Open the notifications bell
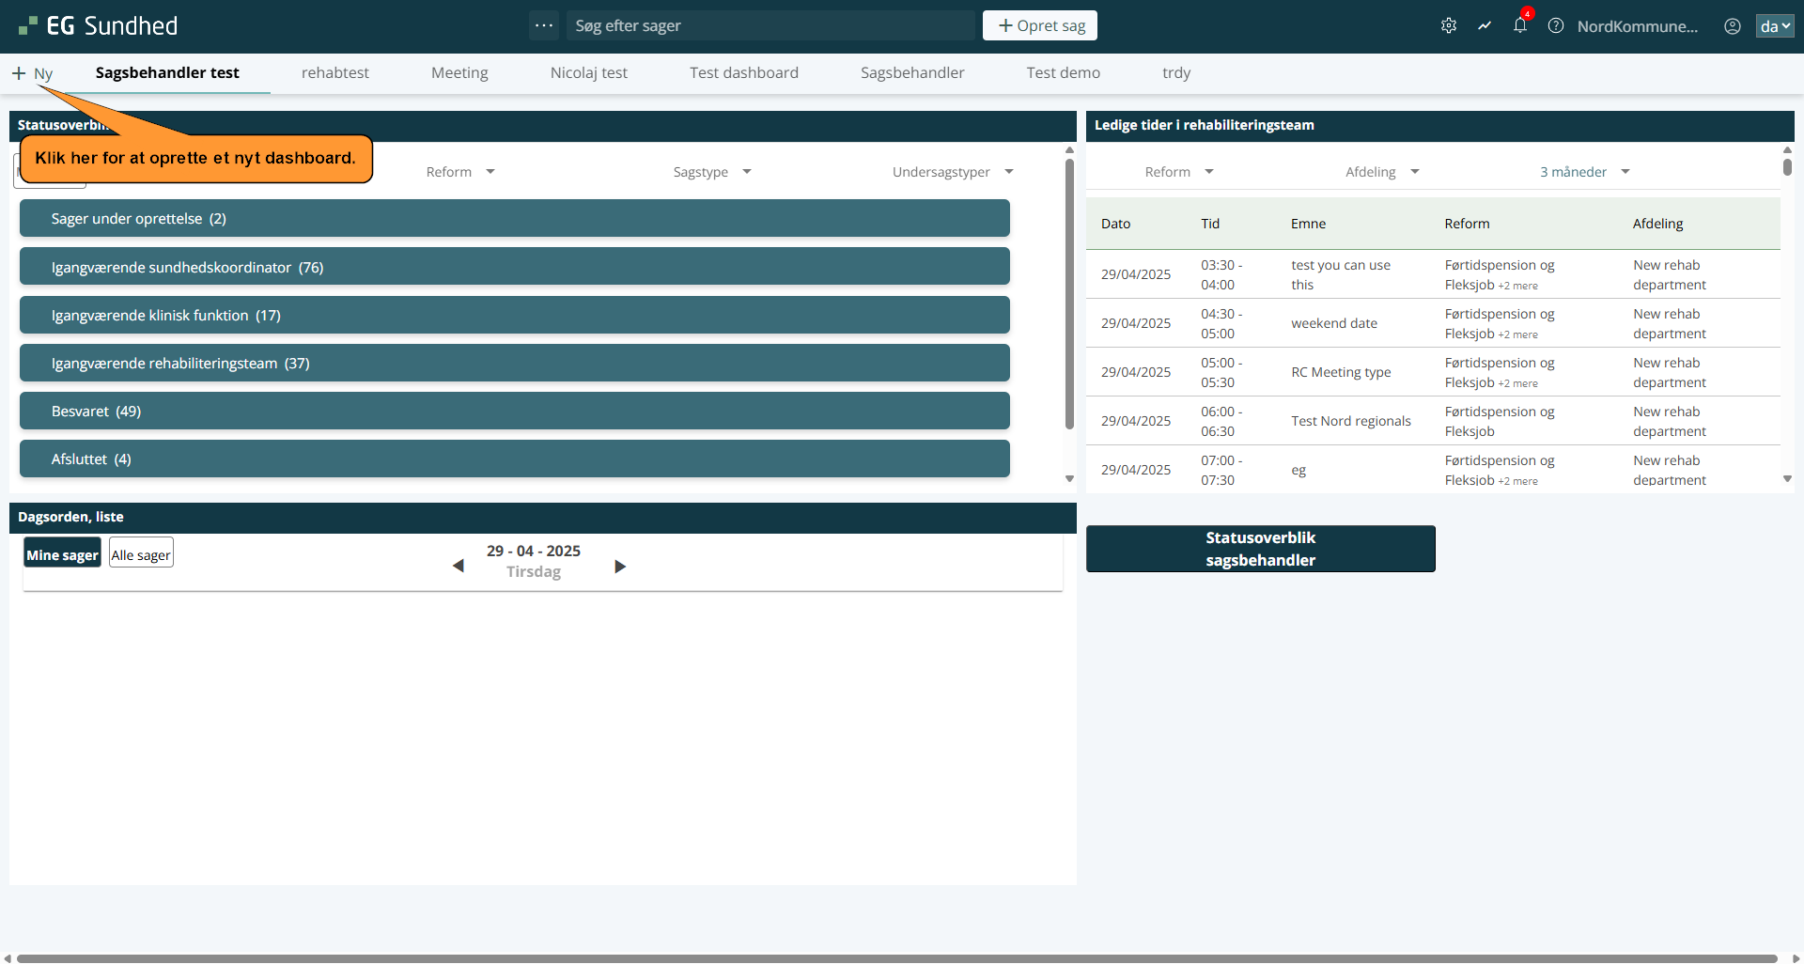The height and width of the screenshot is (964, 1804). (x=1519, y=26)
